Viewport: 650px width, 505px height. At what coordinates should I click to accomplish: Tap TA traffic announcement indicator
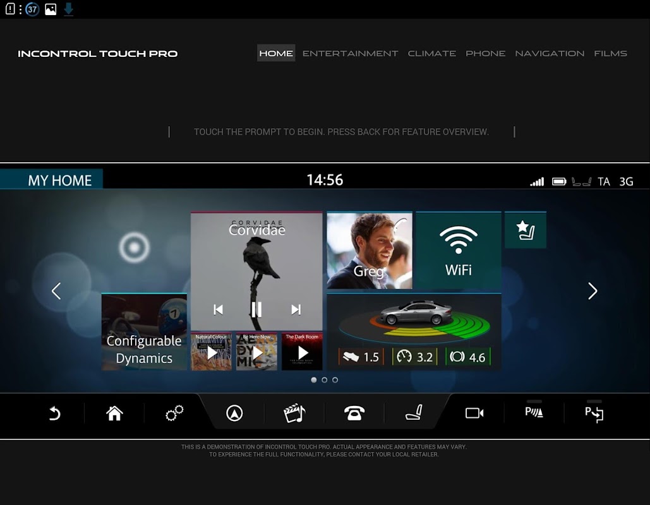[x=604, y=181]
